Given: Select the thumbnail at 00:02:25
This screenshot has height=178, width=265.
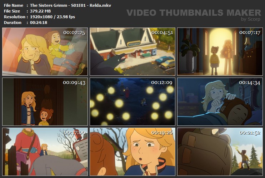Looking at the screenshot, I should (x=45, y=51).
